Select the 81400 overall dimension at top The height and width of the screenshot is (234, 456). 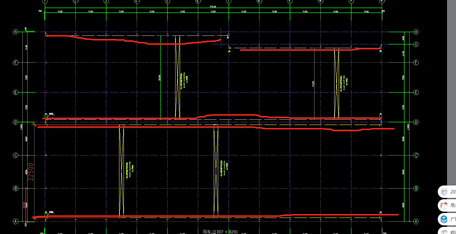(213, 7)
